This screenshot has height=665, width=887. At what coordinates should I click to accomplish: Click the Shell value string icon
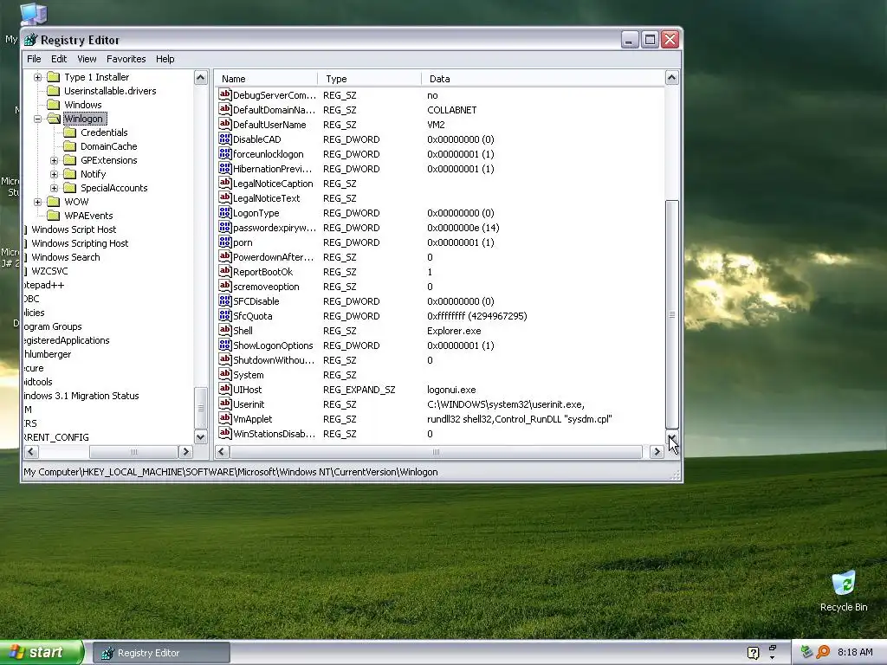[x=224, y=330]
